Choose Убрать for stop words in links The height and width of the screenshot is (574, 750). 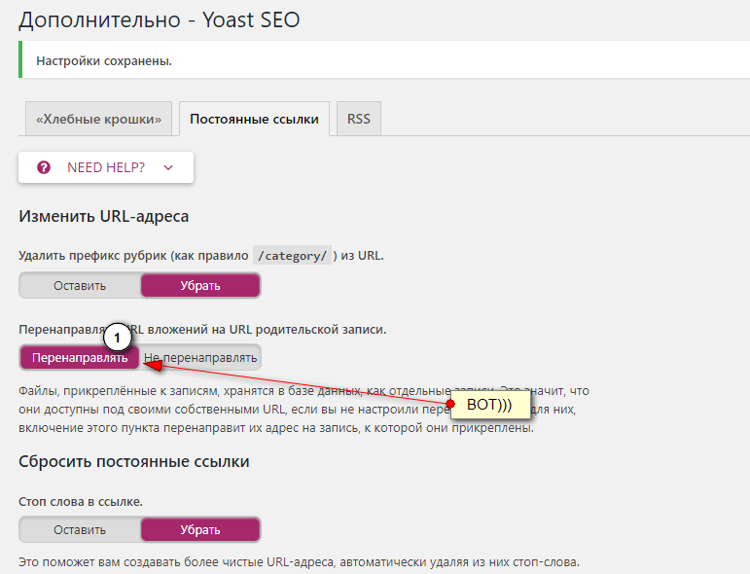pyautogui.click(x=200, y=529)
